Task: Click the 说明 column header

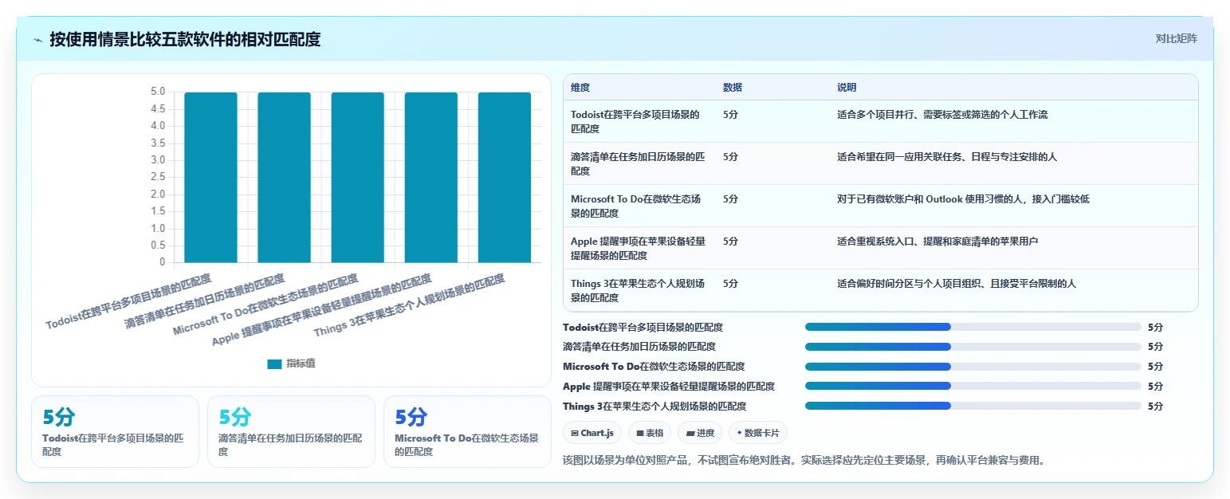Action: (847, 88)
